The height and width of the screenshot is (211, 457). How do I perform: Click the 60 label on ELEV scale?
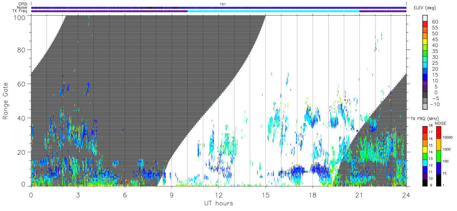click(x=434, y=22)
